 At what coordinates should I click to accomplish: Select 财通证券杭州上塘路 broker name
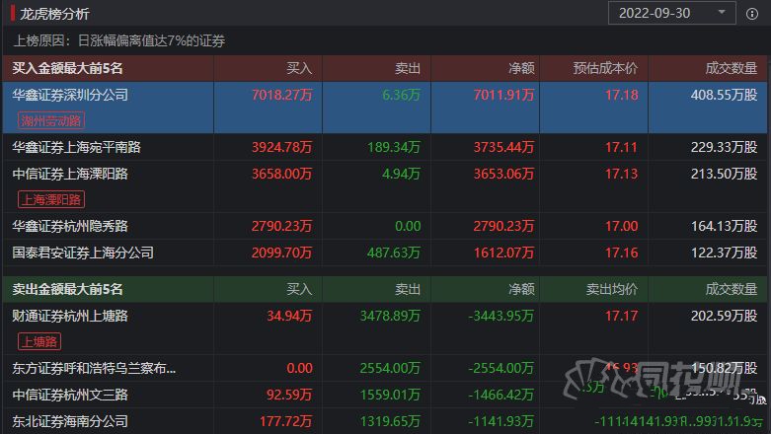point(70,316)
